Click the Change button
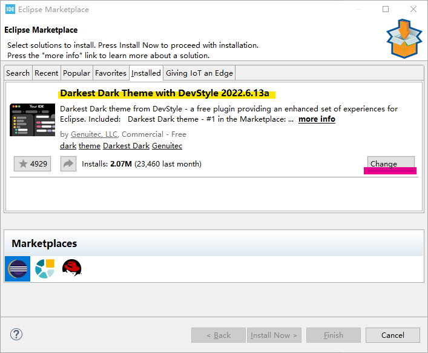Viewport: 428px width, 353px height. coord(391,164)
